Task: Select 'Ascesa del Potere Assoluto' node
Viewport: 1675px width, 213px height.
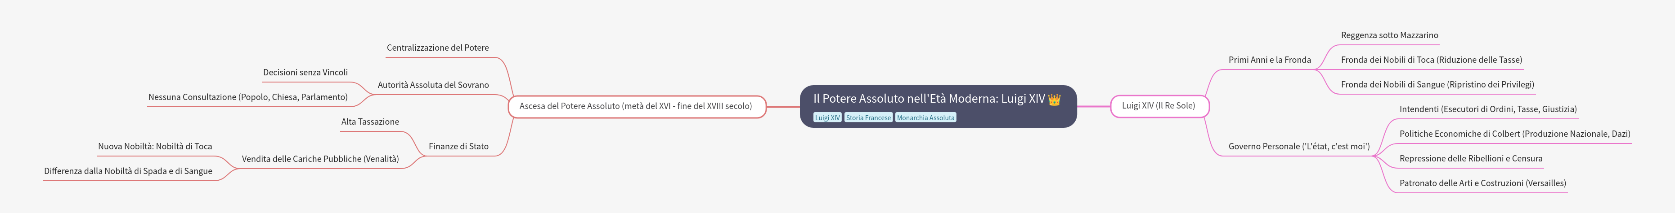Action: click(637, 106)
